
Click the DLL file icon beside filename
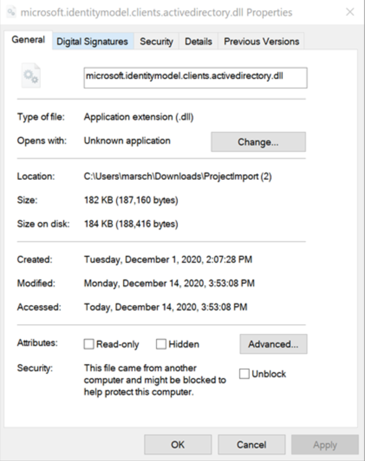pos(31,76)
